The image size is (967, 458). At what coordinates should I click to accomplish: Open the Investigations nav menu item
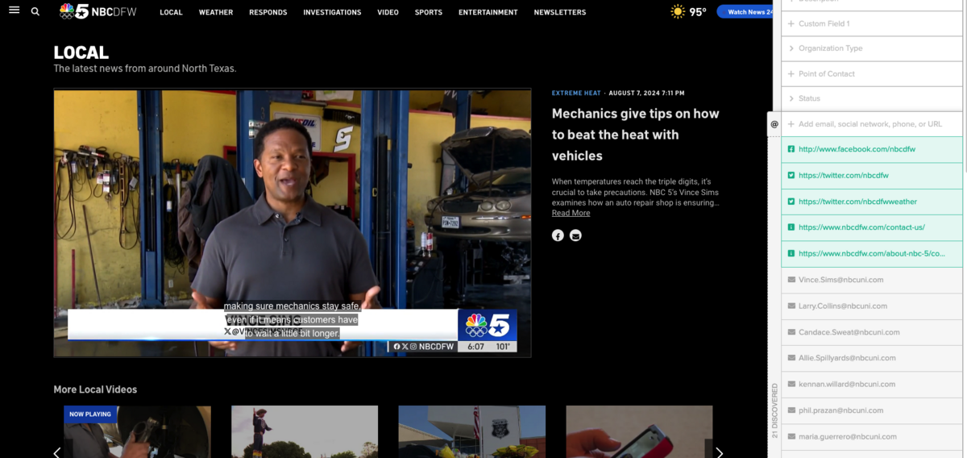point(332,12)
